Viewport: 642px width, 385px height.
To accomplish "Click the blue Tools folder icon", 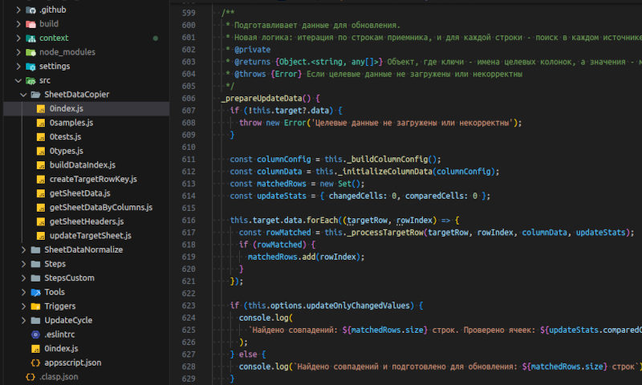I will (x=35, y=292).
